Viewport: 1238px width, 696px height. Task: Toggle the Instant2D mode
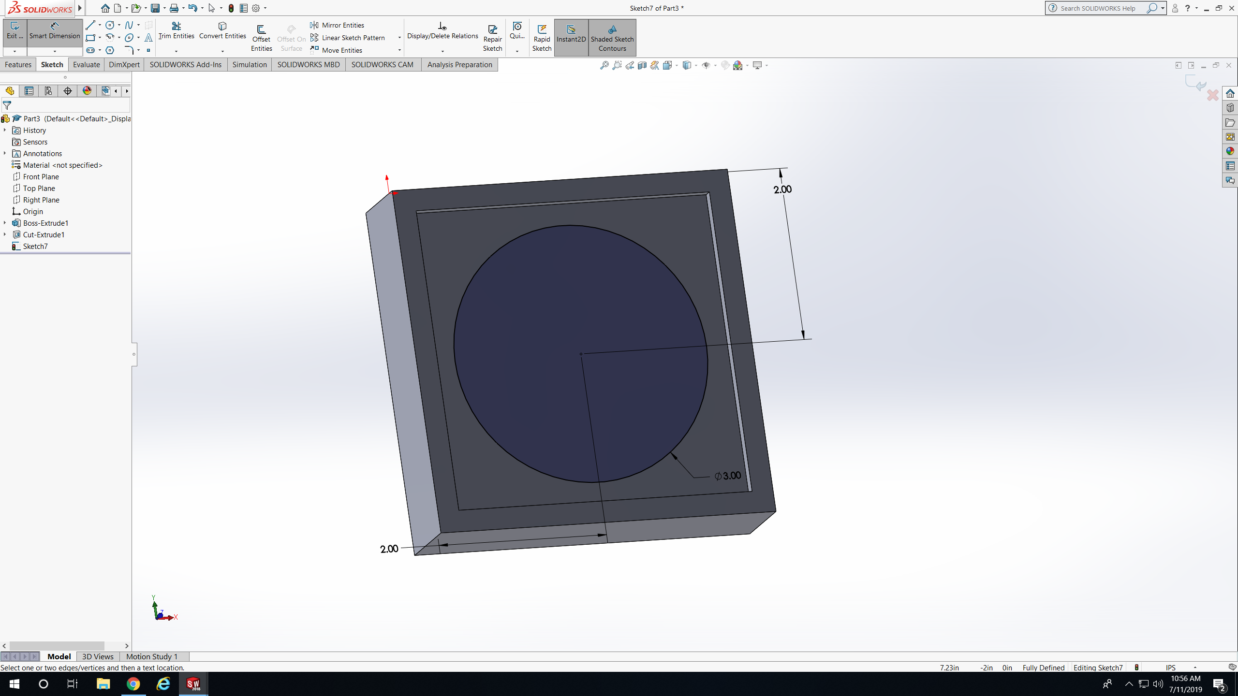[x=571, y=34]
